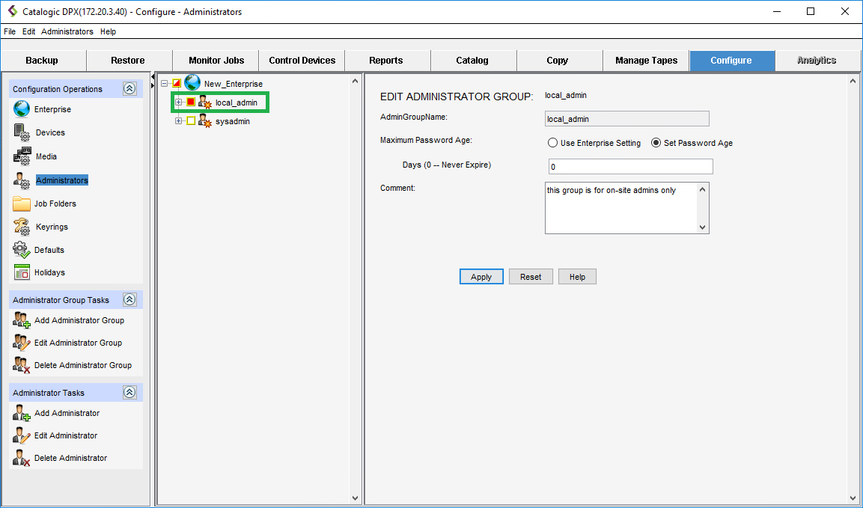Open the Administrators menu in menu bar
The height and width of the screenshot is (508, 863).
click(67, 31)
